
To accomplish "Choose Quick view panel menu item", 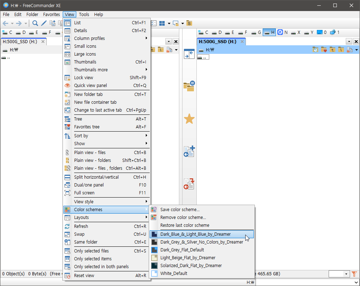I will 107,86.
